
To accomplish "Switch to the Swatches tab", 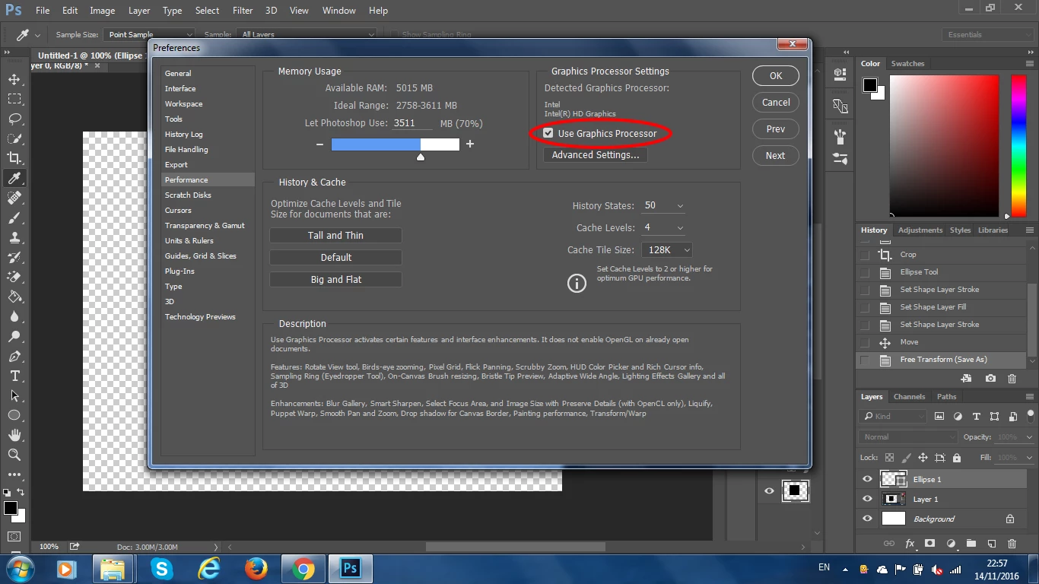I will click(907, 63).
